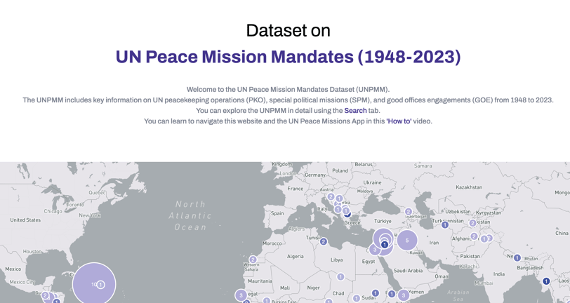Select the 2-mission marker on Western Sahara
Screen dimensions: 570x303
click(253, 260)
